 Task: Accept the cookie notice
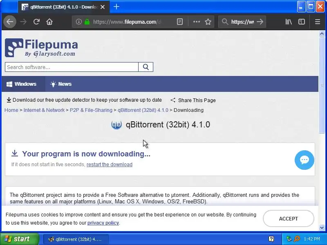point(289,218)
